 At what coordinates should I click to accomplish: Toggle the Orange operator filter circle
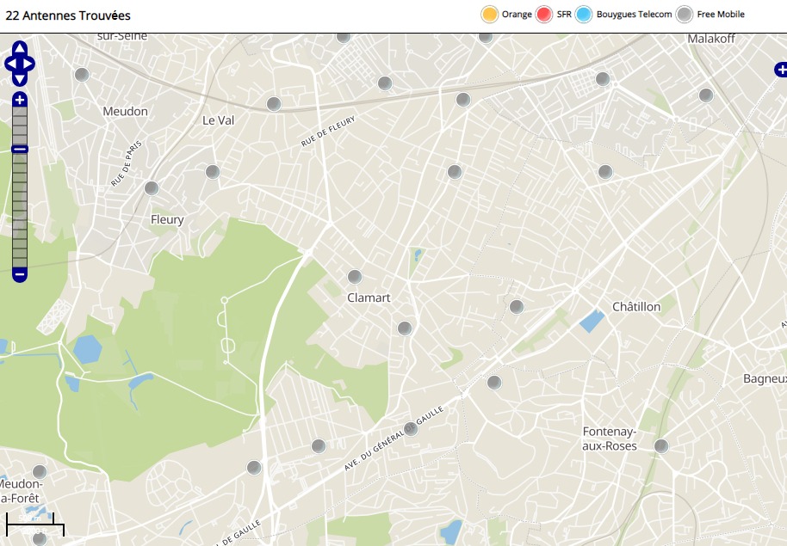click(489, 15)
